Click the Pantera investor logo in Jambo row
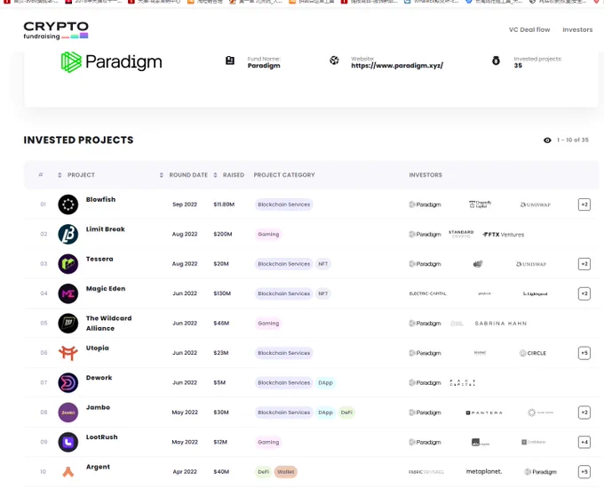604x497 pixels. click(x=484, y=413)
